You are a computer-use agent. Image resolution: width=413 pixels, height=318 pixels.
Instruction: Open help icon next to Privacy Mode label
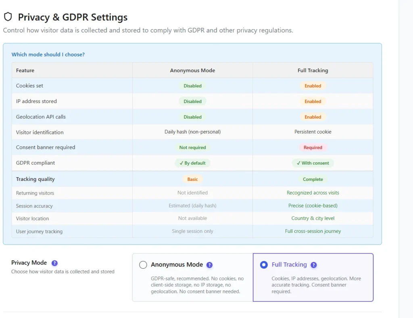pos(54,263)
